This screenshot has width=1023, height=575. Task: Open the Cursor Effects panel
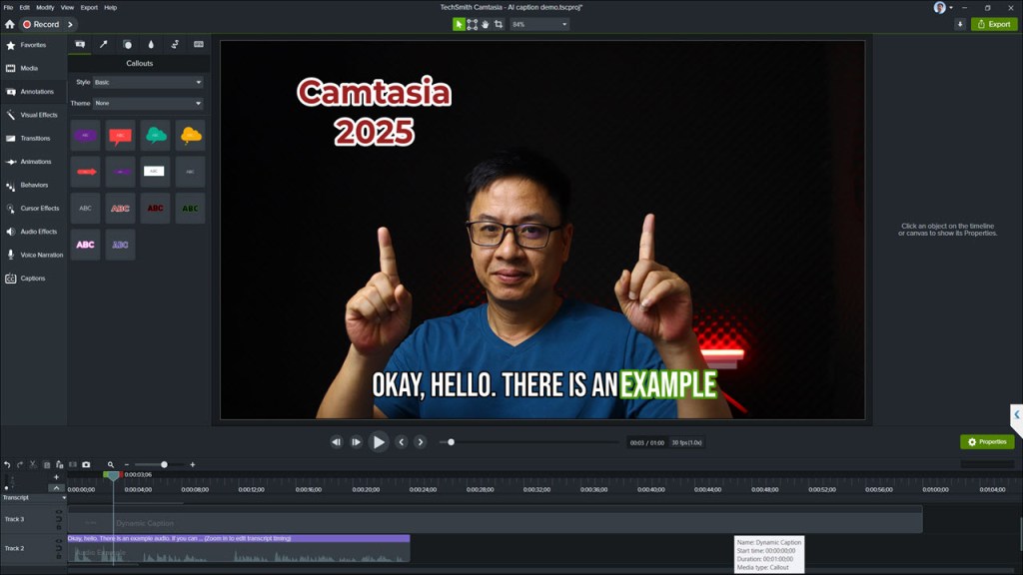pos(33,208)
